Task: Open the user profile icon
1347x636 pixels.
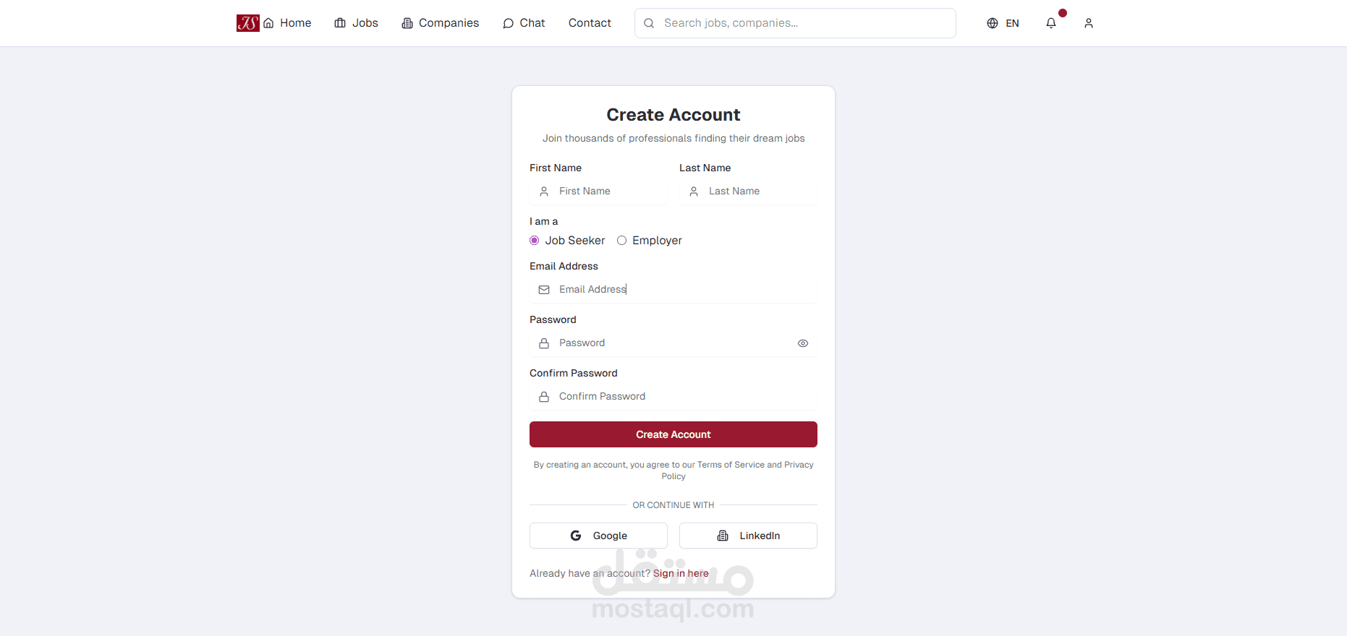Action: pyautogui.click(x=1089, y=23)
